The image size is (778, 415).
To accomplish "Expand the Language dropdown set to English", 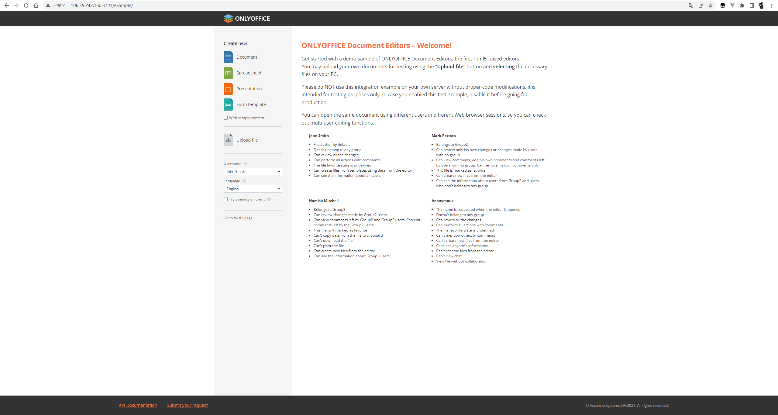I will pos(253,189).
